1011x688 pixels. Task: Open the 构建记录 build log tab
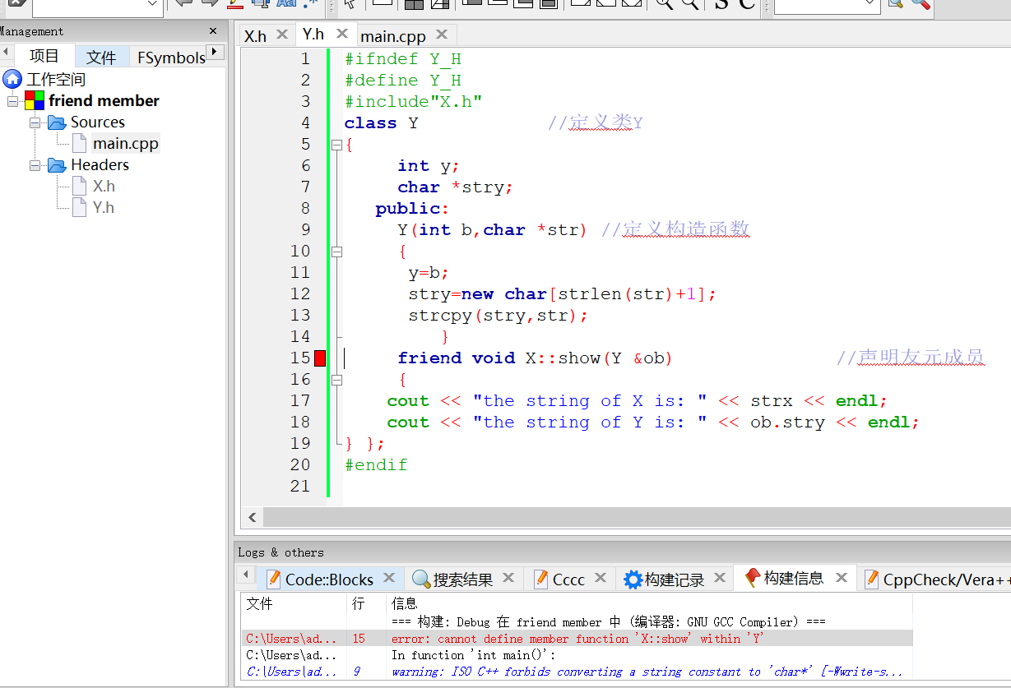pyautogui.click(x=675, y=579)
